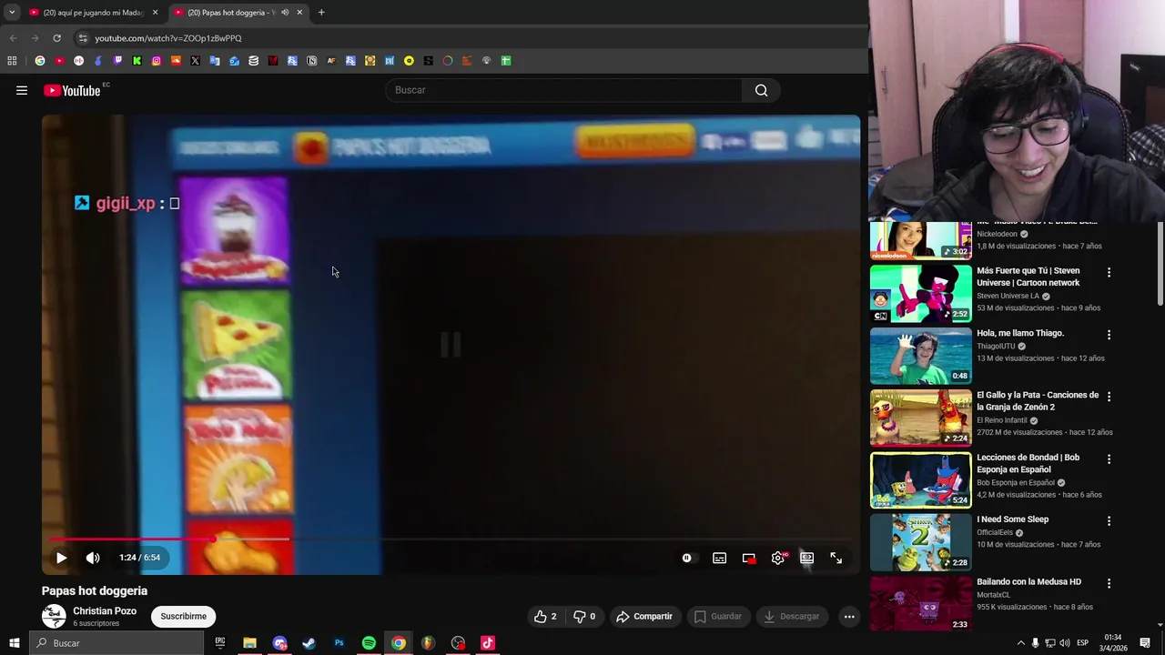Screen dimensions: 1165x655
Task: Click the site information icon in address bar
Action: [x=83, y=38]
